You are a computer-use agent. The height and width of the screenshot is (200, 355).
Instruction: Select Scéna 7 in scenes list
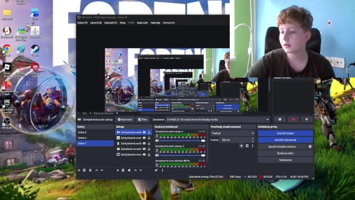tap(95, 143)
